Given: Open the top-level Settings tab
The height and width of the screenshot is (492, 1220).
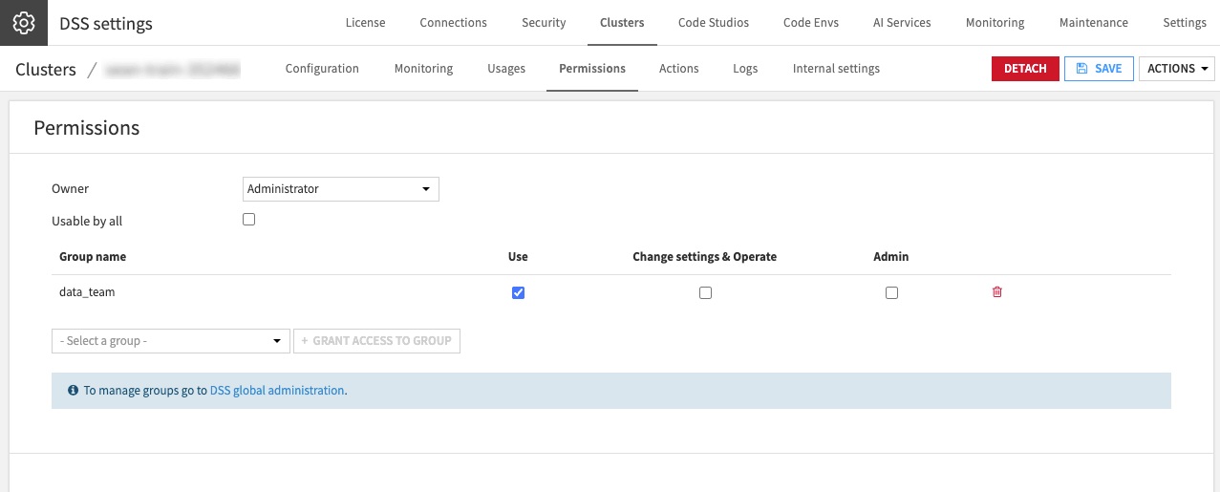Looking at the screenshot, I should pos(1185,23).
